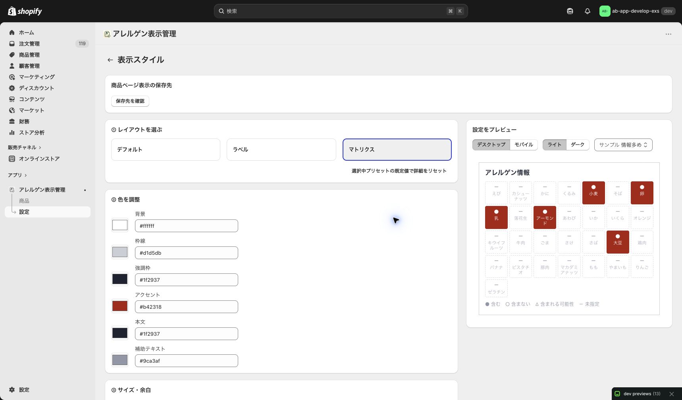
Task: Click the アレルゲン表示管理 app icon in sidebar
Action: 12,190
